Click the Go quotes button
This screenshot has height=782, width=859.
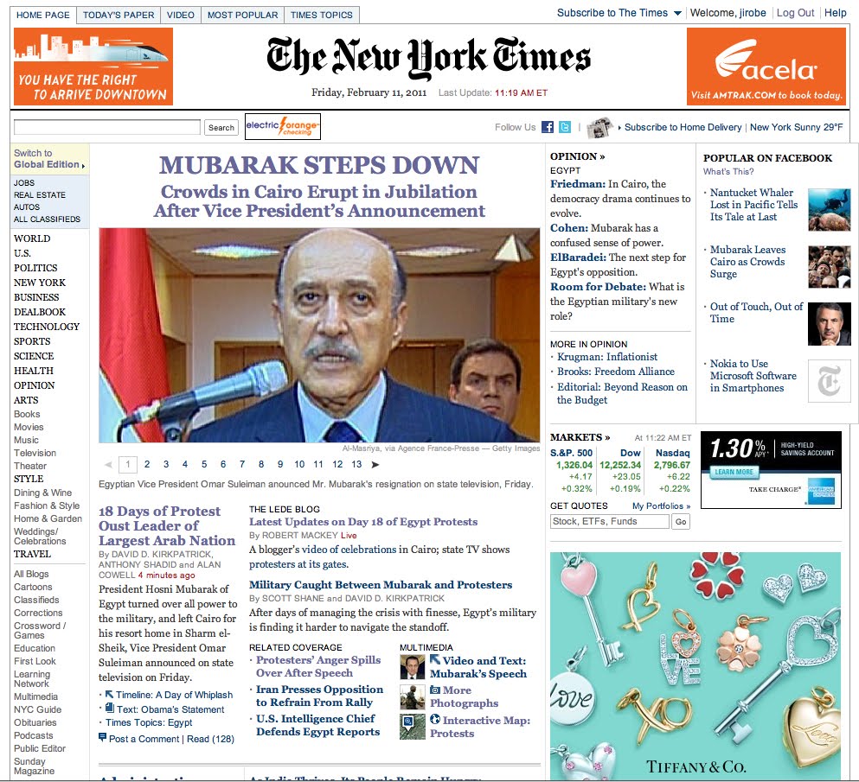681,522
